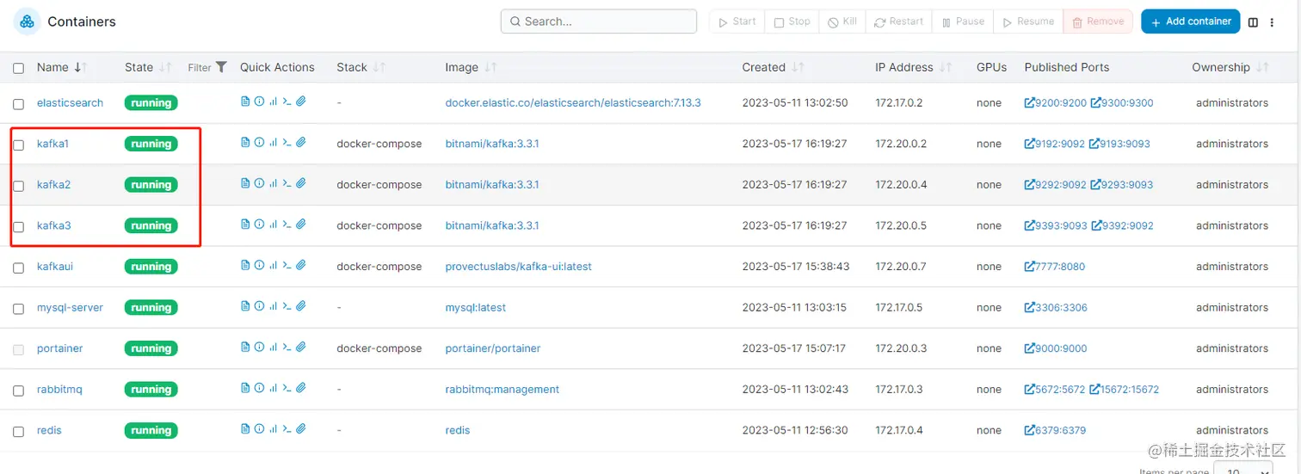Sort containers by Ownership column
This screenshot has width=1301, height=474.
point(1230,67)
